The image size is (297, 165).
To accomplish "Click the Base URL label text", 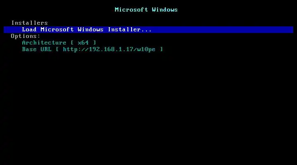I will coord(37,49).
